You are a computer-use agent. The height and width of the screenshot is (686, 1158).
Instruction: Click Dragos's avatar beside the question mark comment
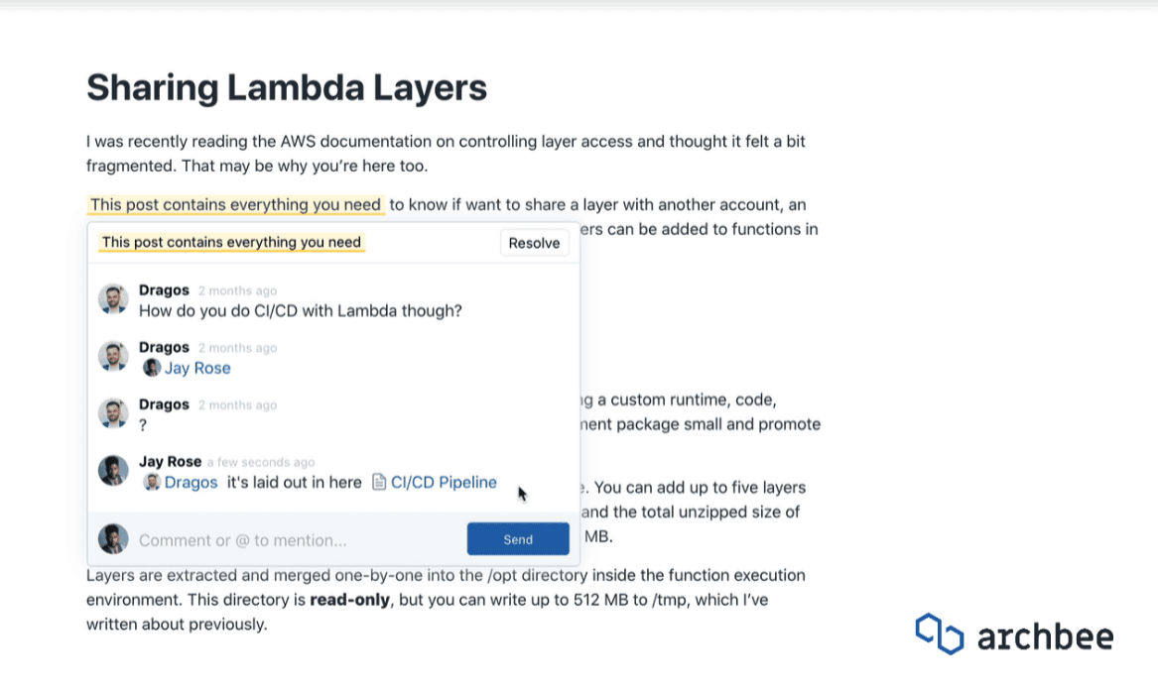(114, 414)
